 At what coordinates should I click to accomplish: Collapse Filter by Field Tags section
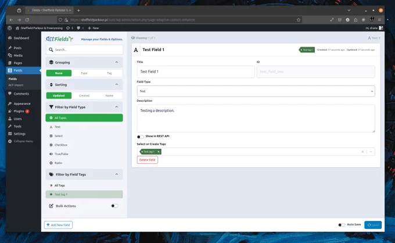(117, 174)
